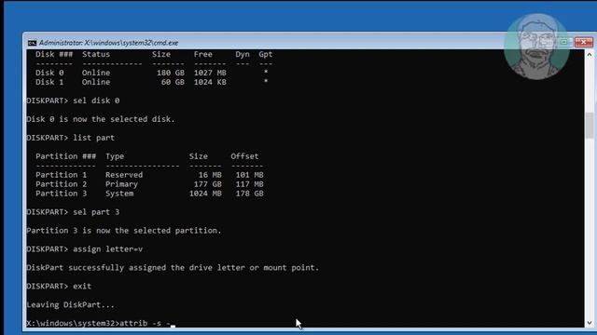Click the 'Partition 2' row

[x=149, y=184]
